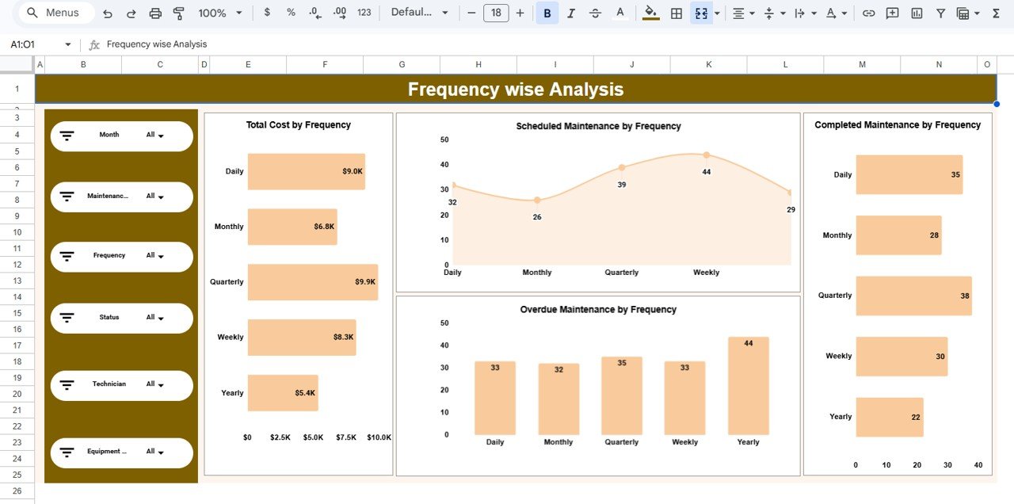Viewport: 1014px width, 504px height.
Task: Insert a link
Action: pyautogui.click(x=868, y=13)
